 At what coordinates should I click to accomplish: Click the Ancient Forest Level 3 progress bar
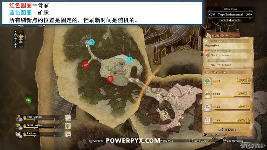232,83
